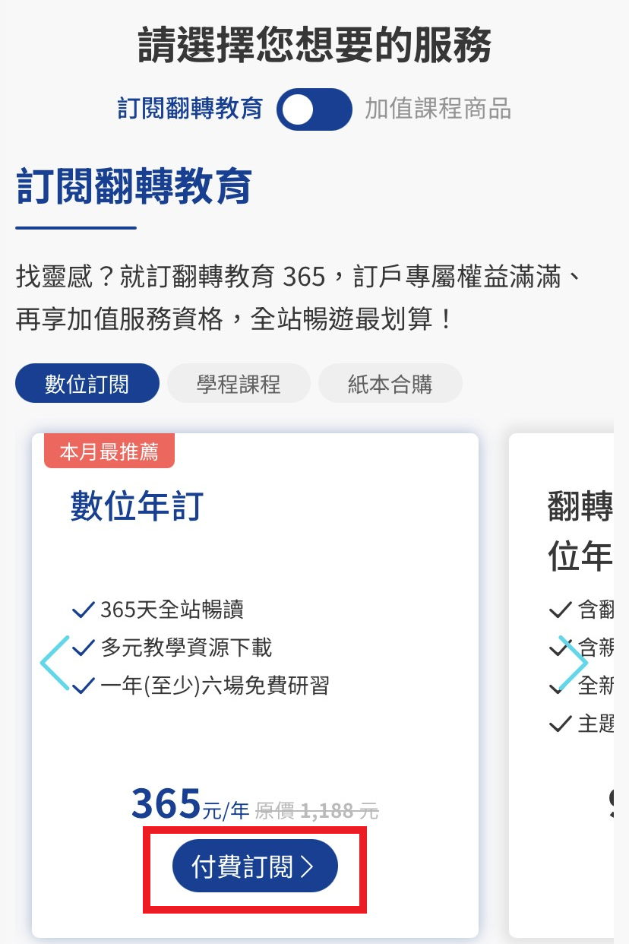Click checkmark beside 主題 on second card
This screenshot has height=944, width=629.
tap(560, 723)
